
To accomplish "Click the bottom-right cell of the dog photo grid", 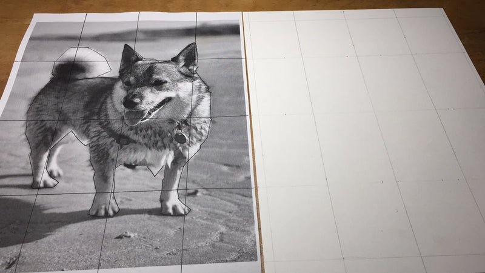I will (x=218, y=226).
